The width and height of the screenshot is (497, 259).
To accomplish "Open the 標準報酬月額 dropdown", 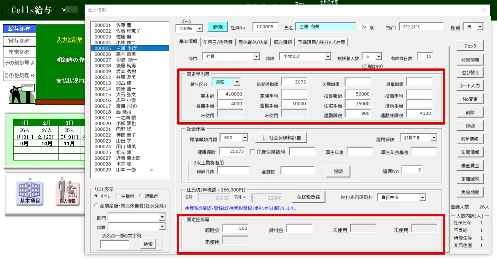I will pos(245,138).
